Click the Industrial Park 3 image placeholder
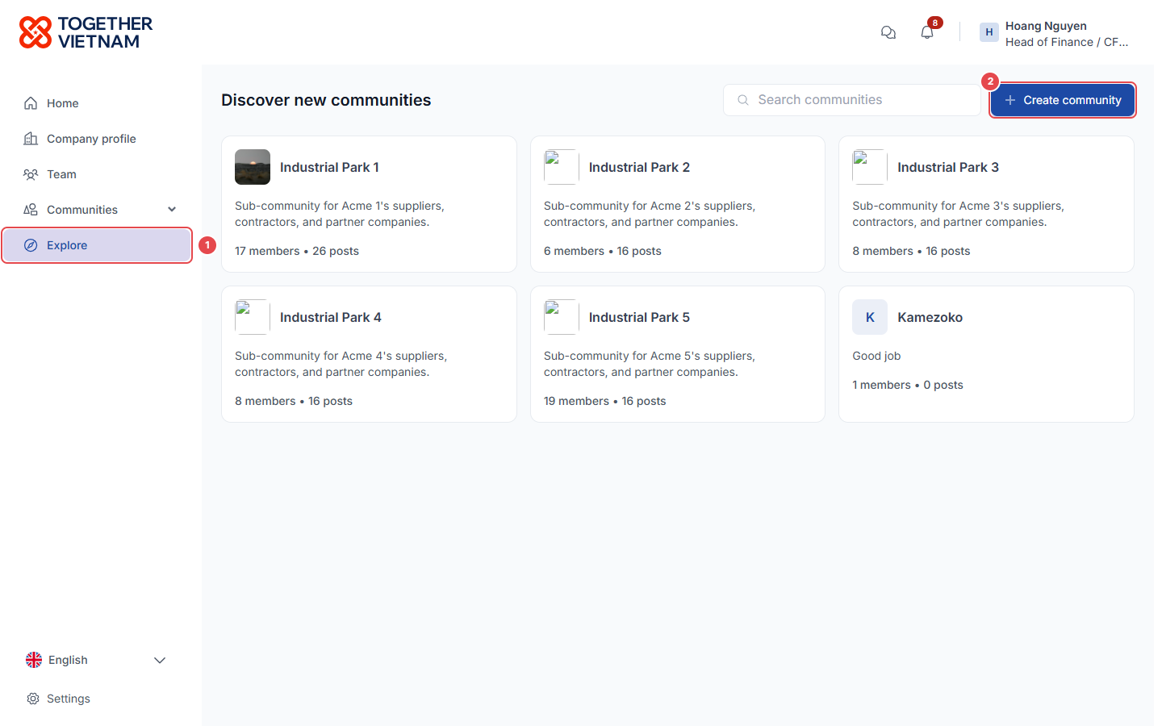Screen dimensions: 1162x726 (x=870, y=167)
